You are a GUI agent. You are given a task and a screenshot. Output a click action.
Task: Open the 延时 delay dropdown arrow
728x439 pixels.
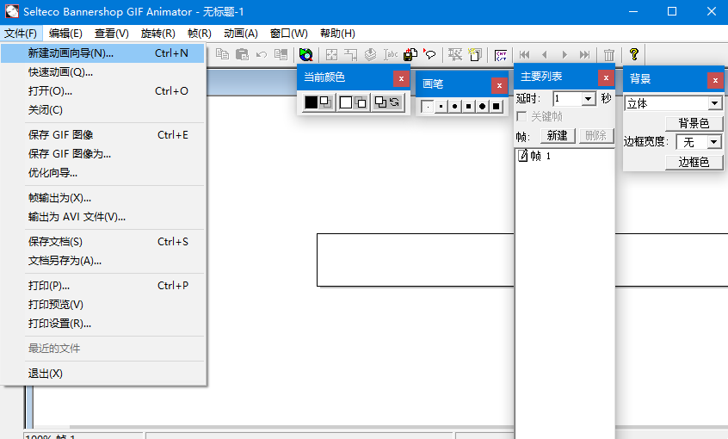click(x=589, y=98)
